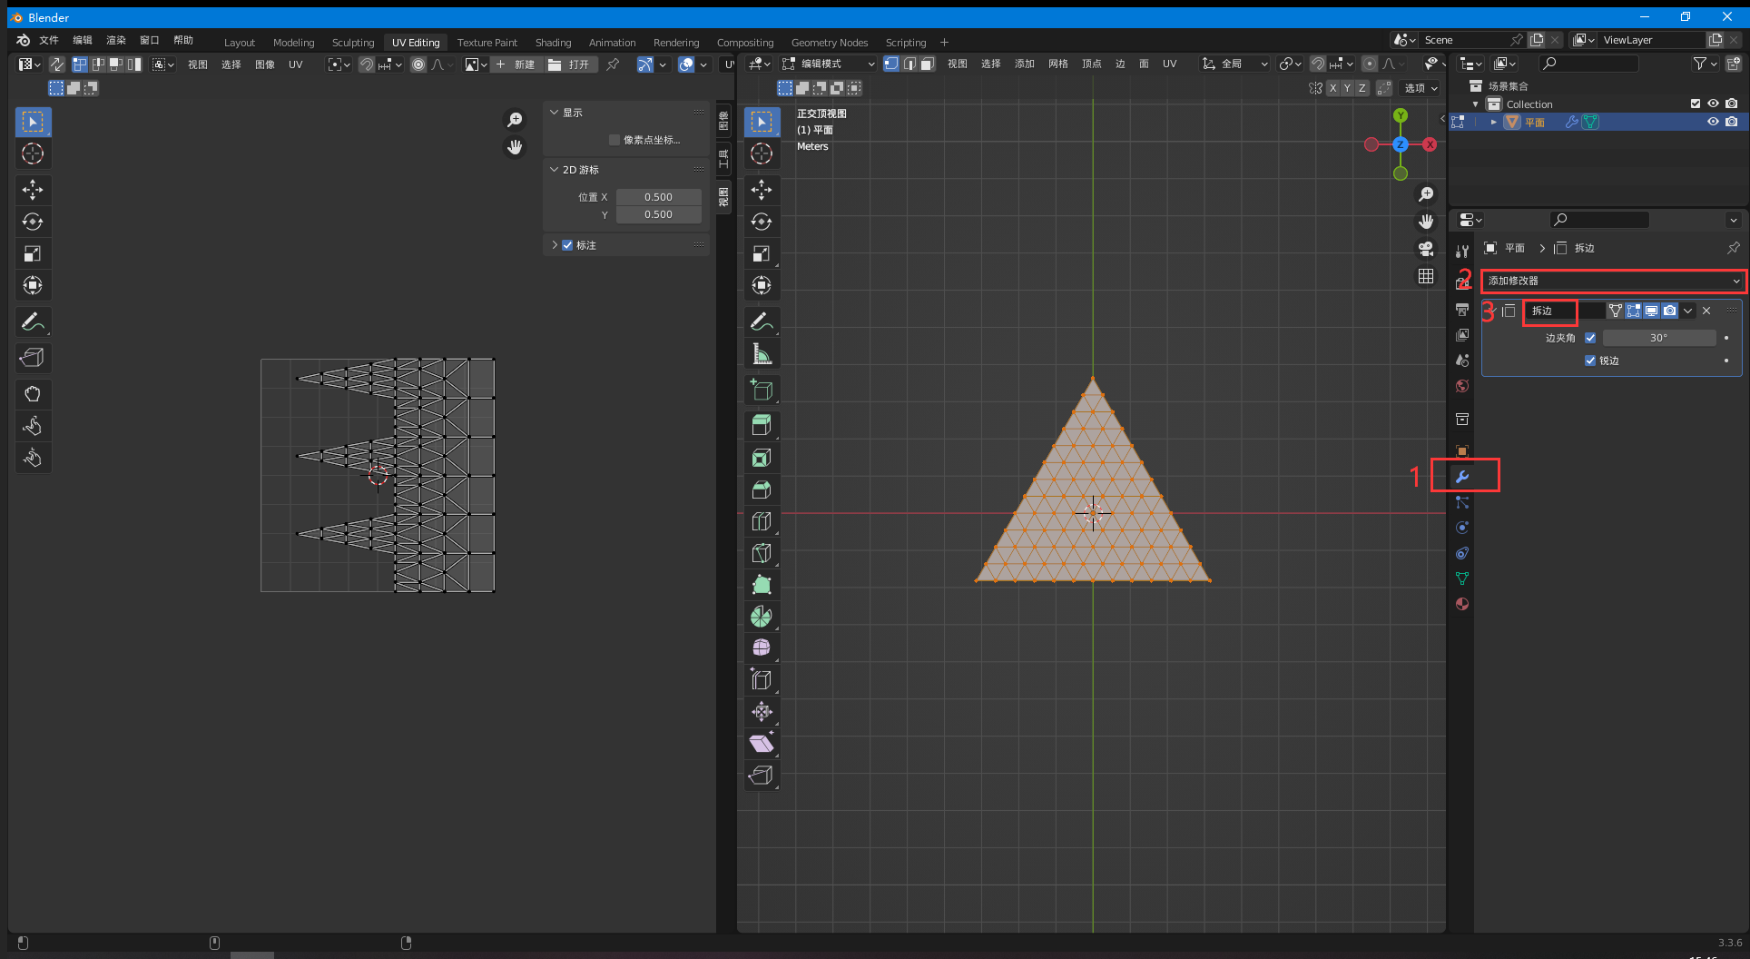Select the Bevel tool

click(762, 489)
